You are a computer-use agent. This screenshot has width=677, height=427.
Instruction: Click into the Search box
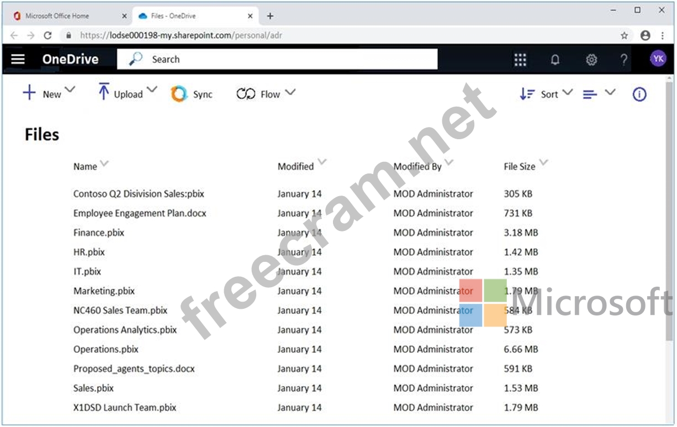tap(277, 59)
